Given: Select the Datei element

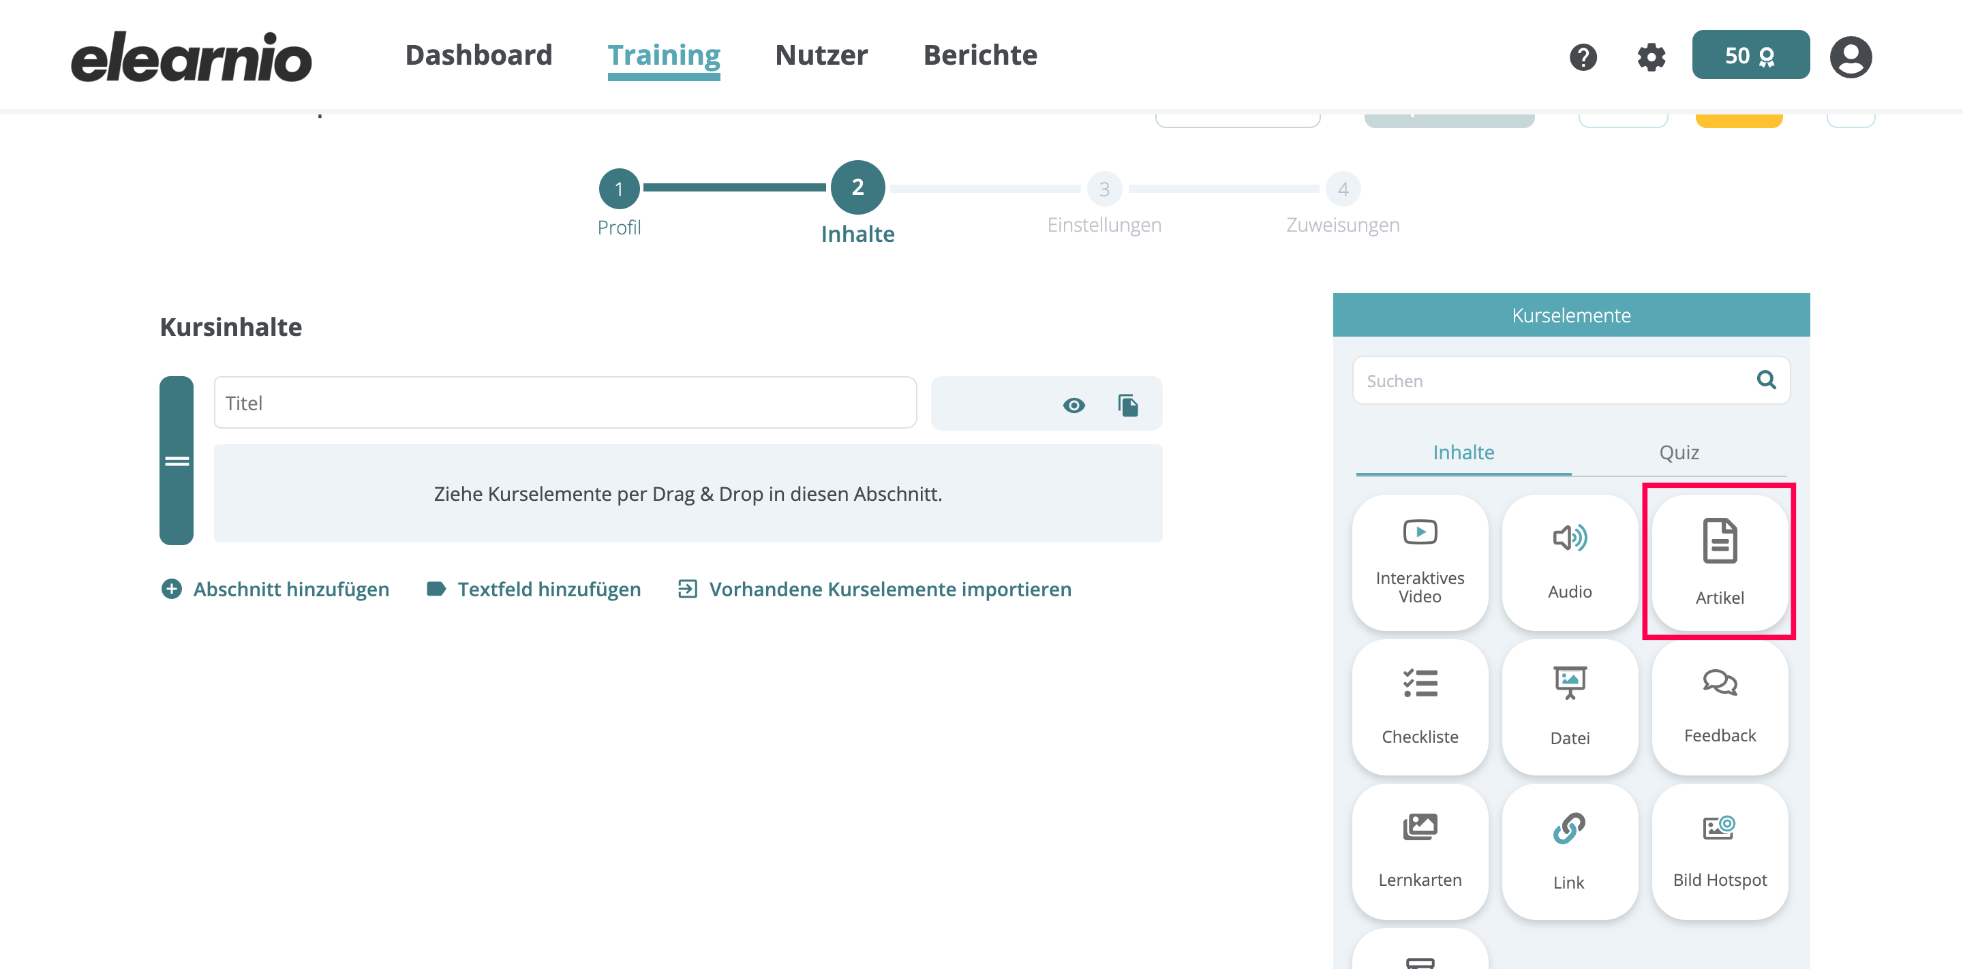Looking at the screenshot, I should [x=1570, y=708].
